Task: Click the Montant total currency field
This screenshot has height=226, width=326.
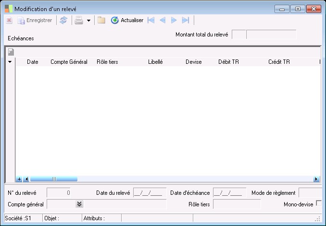Action: pos(239,35)
